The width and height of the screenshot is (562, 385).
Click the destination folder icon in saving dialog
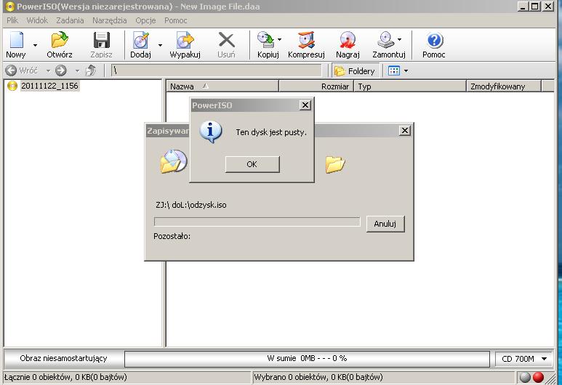pyautogui.click(x=335, y=164)
